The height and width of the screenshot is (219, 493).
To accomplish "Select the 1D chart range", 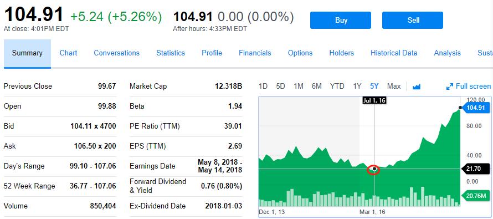I will pyautogui.click(x=263, y=86).
